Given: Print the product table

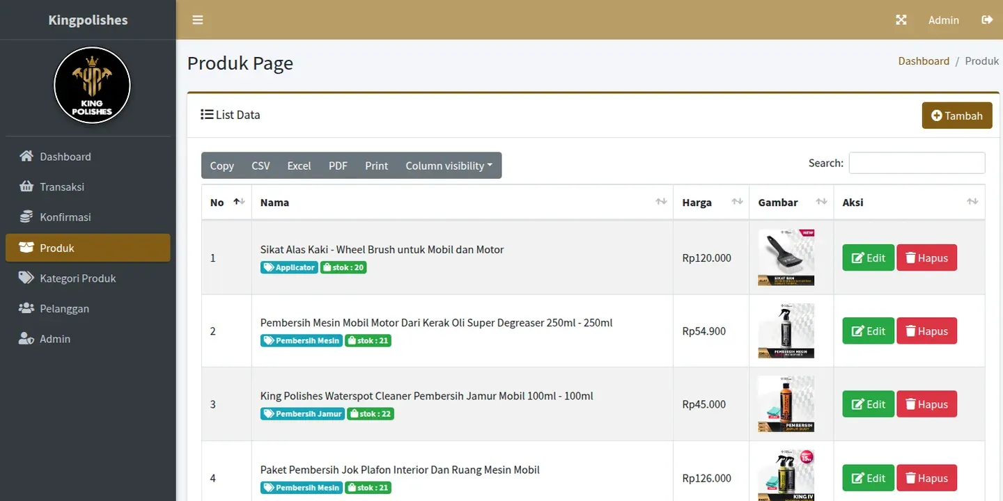Looking at the screenshot, I should coord(376,166).
